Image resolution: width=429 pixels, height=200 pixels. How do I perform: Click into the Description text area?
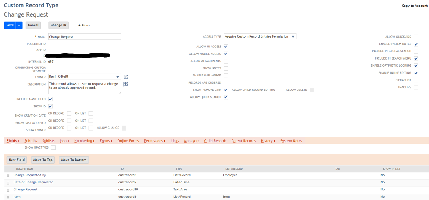84,87
